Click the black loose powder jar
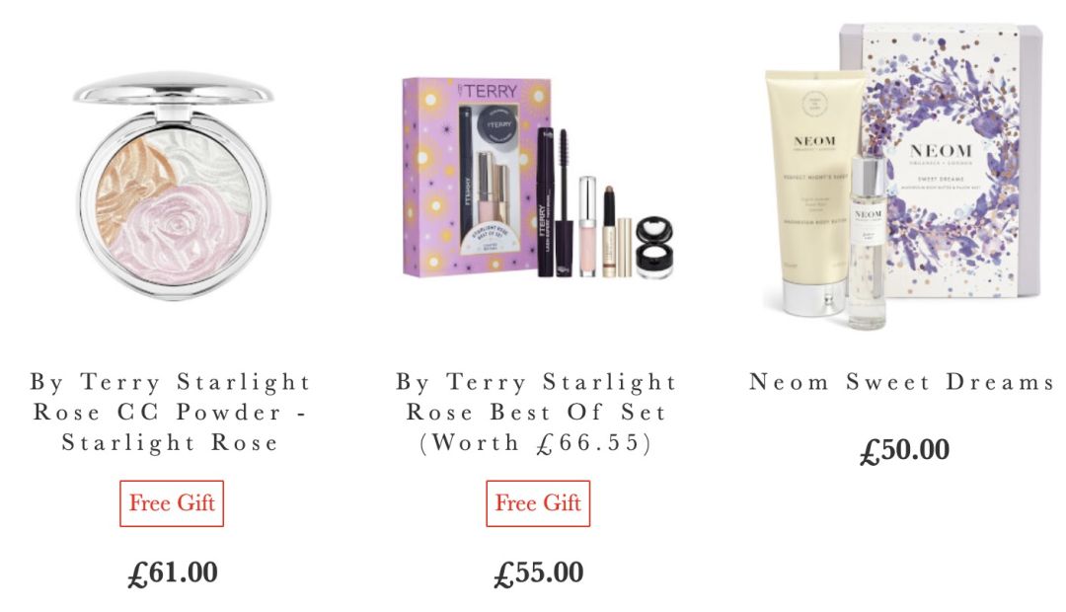This screenshot has height=612, width=1066. (x=654, y=247)
